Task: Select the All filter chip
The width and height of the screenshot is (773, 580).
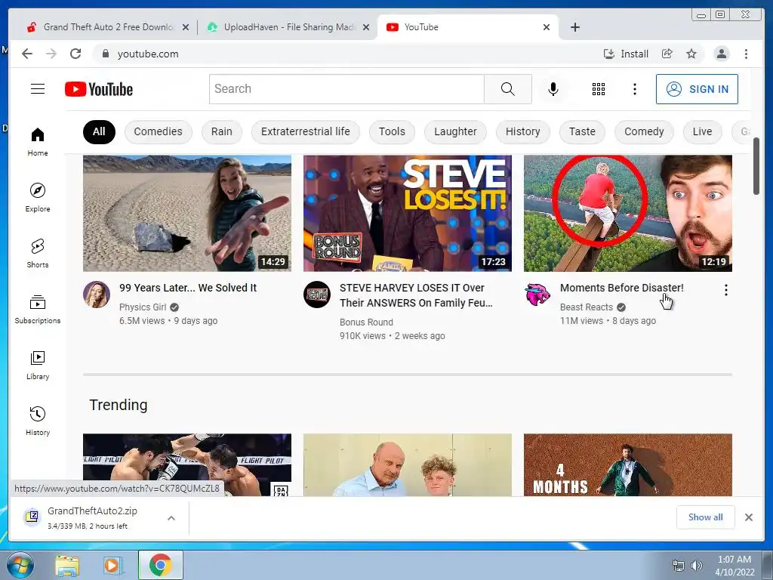Action: (99, 131)
